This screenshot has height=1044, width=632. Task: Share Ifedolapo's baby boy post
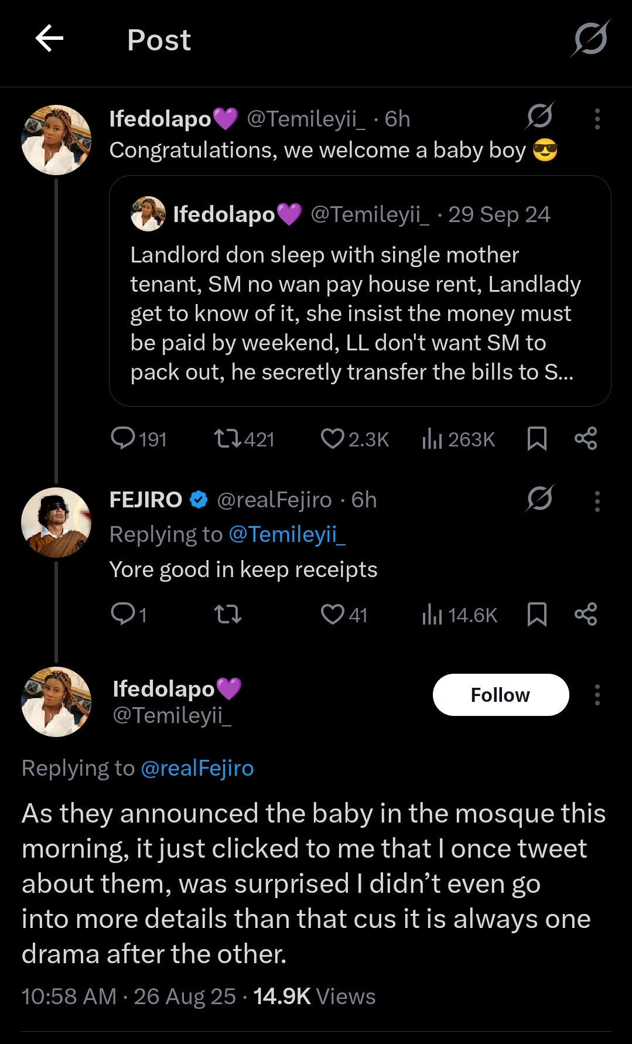pos(586,438)
